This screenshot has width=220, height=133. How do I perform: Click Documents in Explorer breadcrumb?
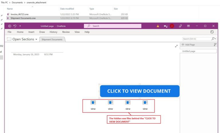[x=17, y=3]
